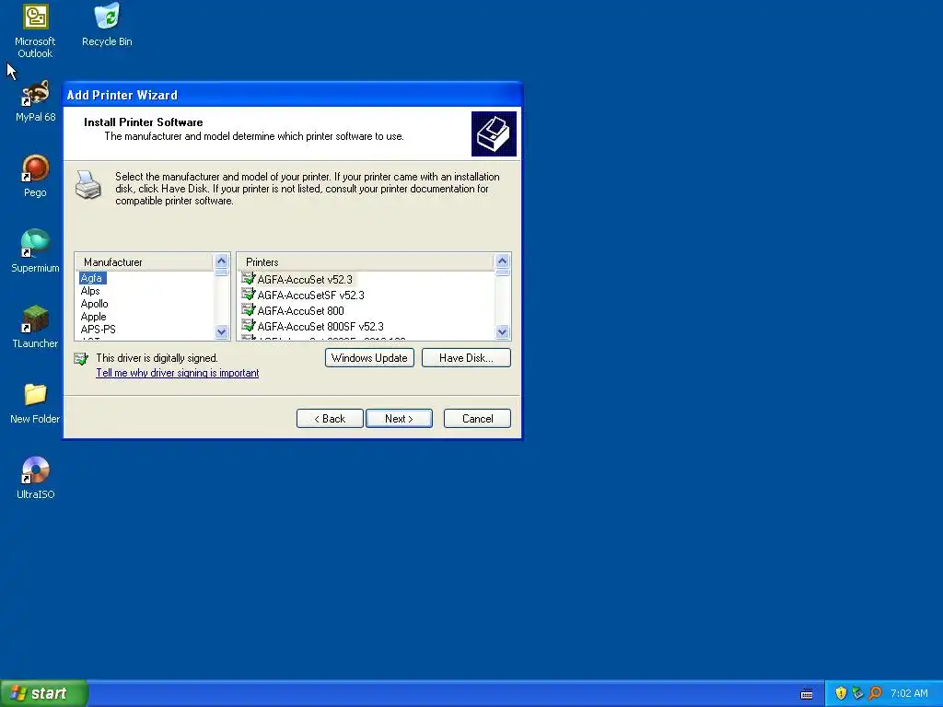Click the taskbar clock showing 7:02 AM

pyautogui.click(x=909, y=693)
